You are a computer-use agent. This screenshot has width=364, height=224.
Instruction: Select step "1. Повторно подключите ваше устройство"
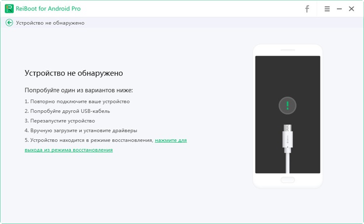pos(77,101)
